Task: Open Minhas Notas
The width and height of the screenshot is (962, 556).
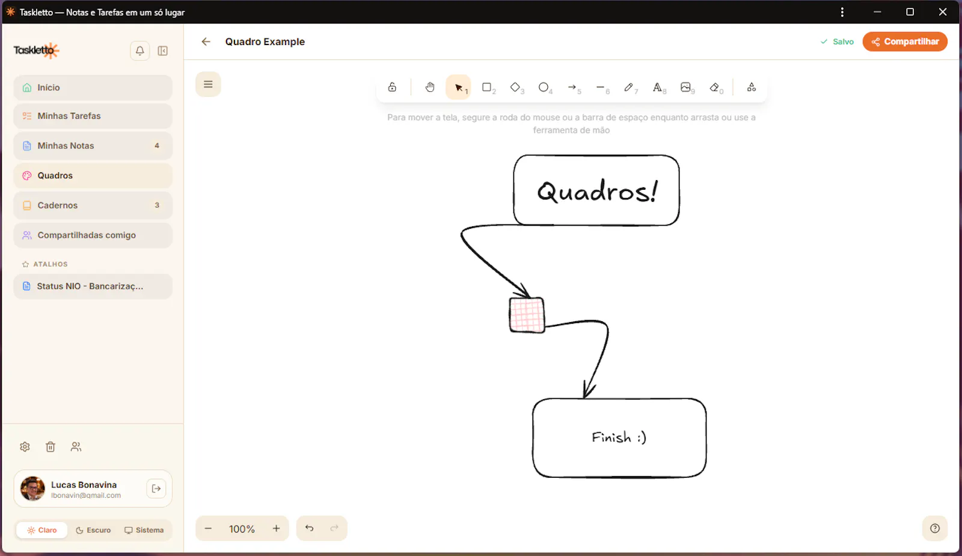Action: point(93,146)
